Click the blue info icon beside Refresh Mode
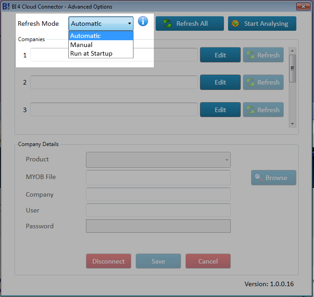 143,21
